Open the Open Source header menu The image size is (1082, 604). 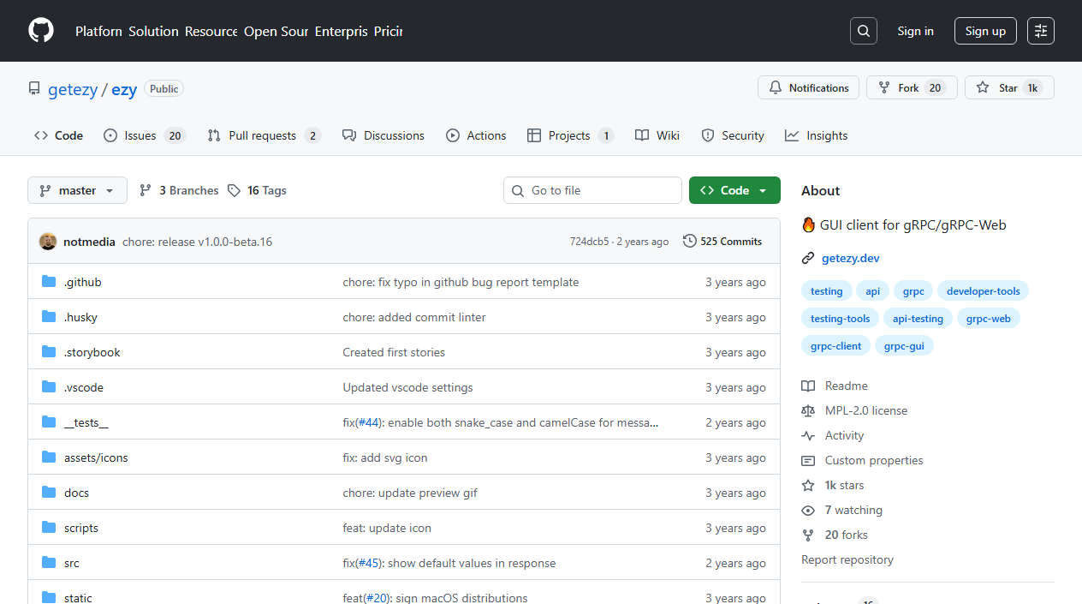tap(276, 31)
